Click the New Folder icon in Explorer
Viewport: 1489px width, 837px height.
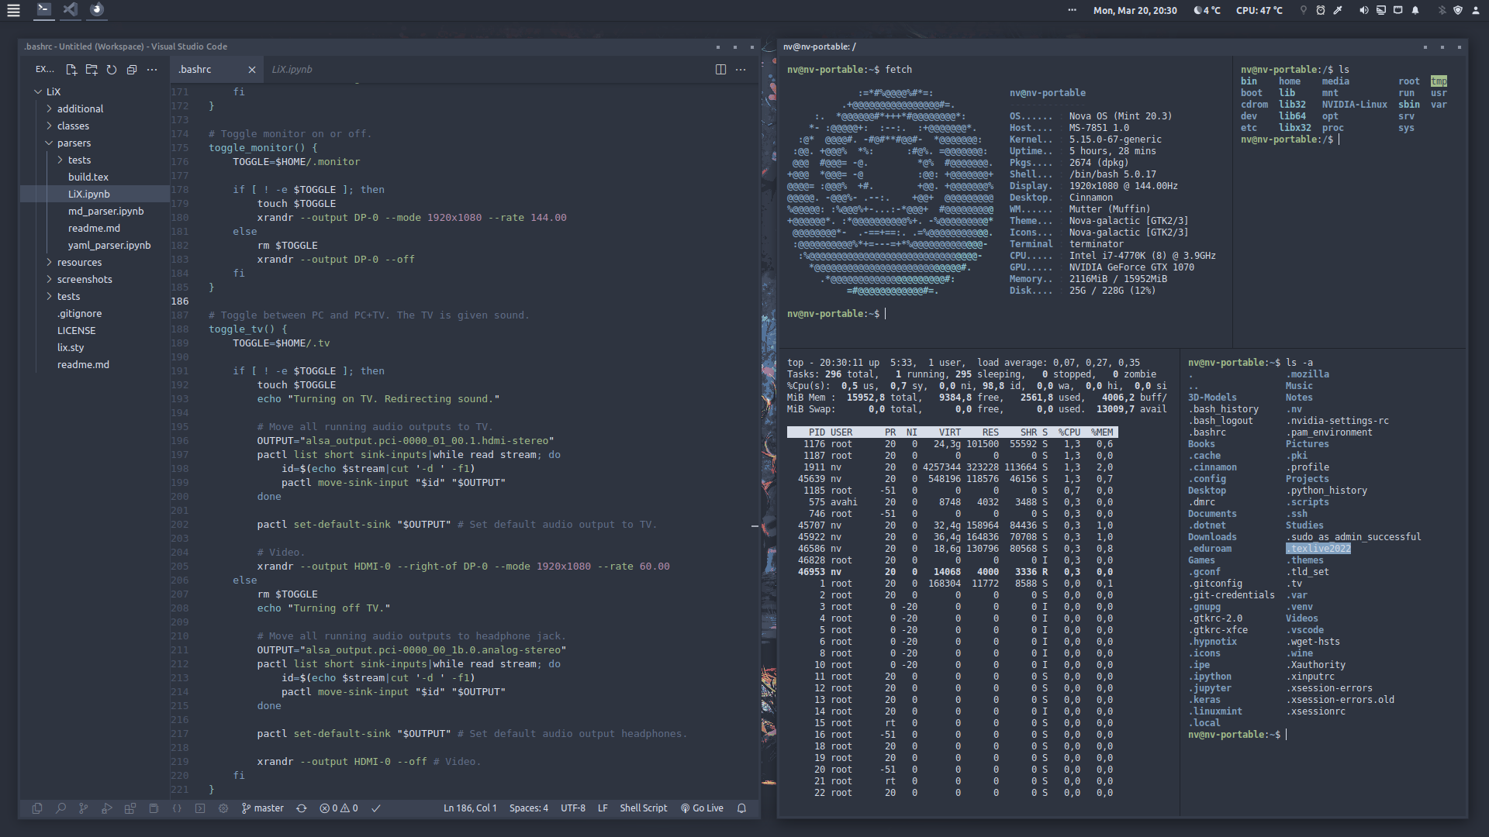pyautogui.click(x=92, y=70)
